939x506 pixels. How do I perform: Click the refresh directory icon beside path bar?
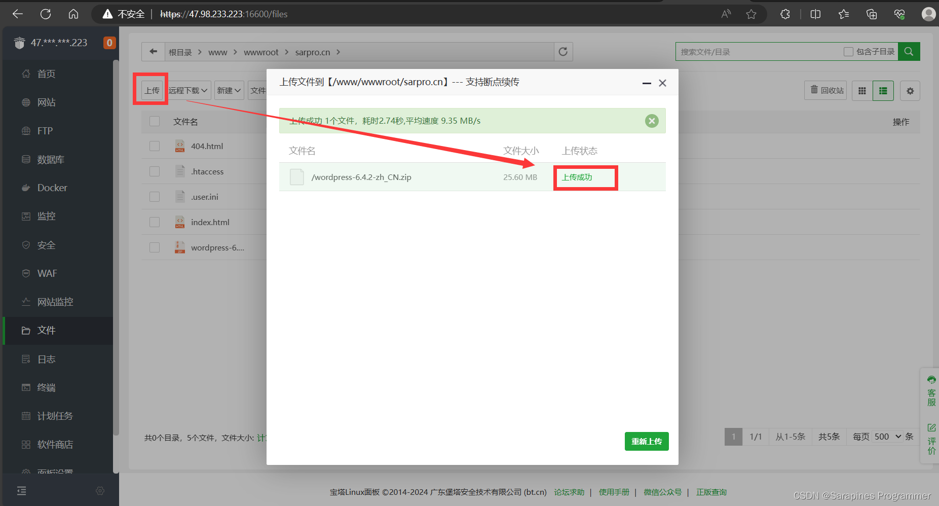562,52
